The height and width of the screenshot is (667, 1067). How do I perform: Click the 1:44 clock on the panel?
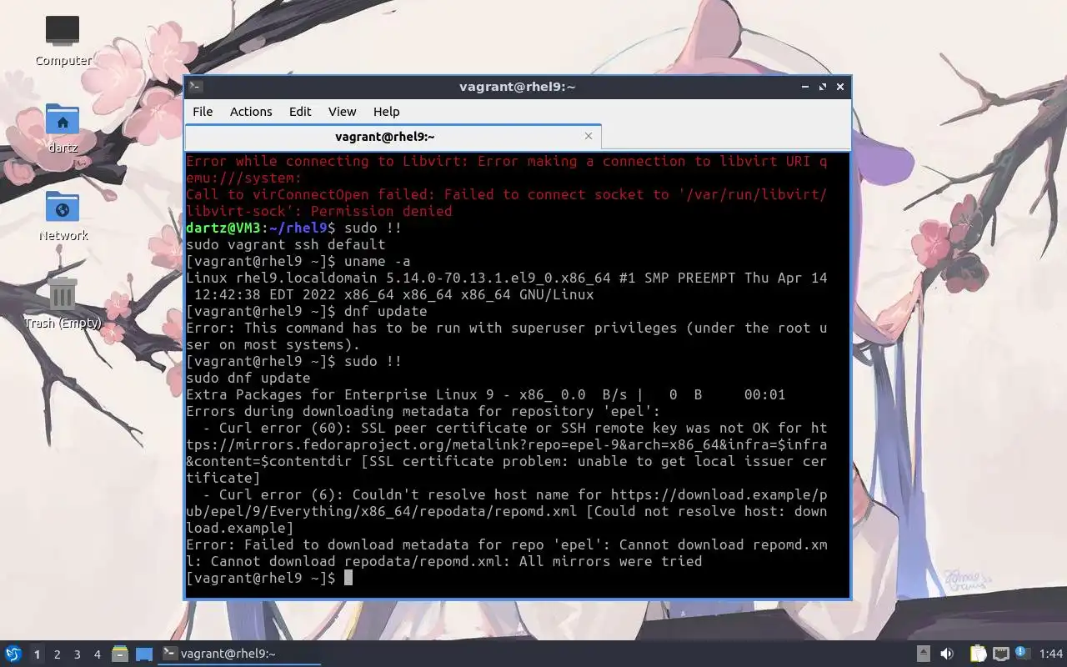[x=1051, y=654]
